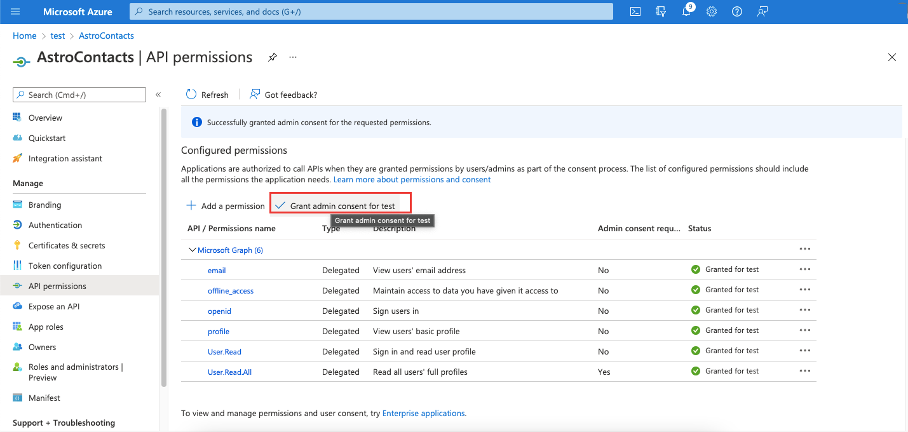Open App roles
Screen dimensions: 908x432
[46, 327]
